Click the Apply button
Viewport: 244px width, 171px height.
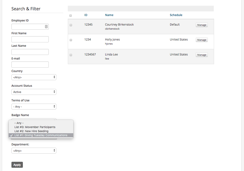pos(17,165)
